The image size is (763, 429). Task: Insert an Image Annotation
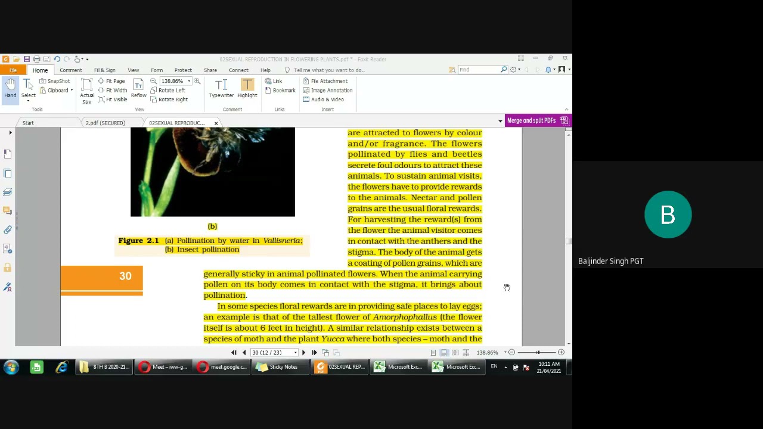(x=328, y=91)
